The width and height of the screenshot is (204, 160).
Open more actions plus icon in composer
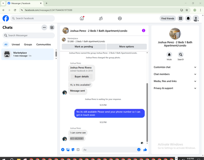click(63, 150)
